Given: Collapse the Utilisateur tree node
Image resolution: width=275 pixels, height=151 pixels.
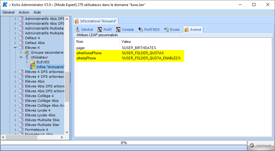Looking at the screenshot, I should point(21,57).
